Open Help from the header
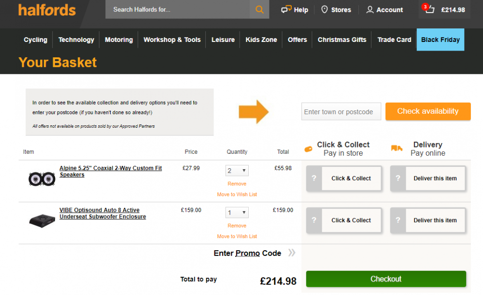This screenshot has width=483, height=295. [295, 10]
